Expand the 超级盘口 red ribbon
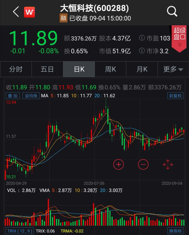The image size is (189, 235). (179, 39)
